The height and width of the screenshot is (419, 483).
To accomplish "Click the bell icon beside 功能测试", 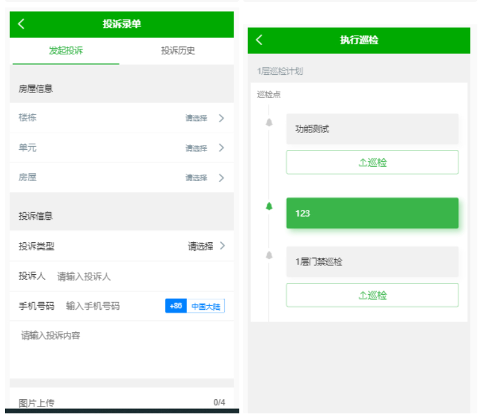I will tap(269, 122).
